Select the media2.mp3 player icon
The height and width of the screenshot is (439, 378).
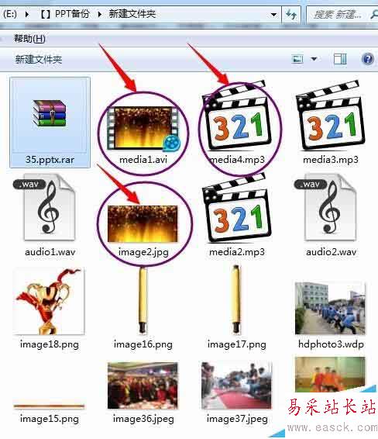point(236,209)
